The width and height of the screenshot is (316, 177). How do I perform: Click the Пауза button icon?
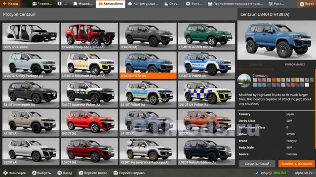point(302,4)
